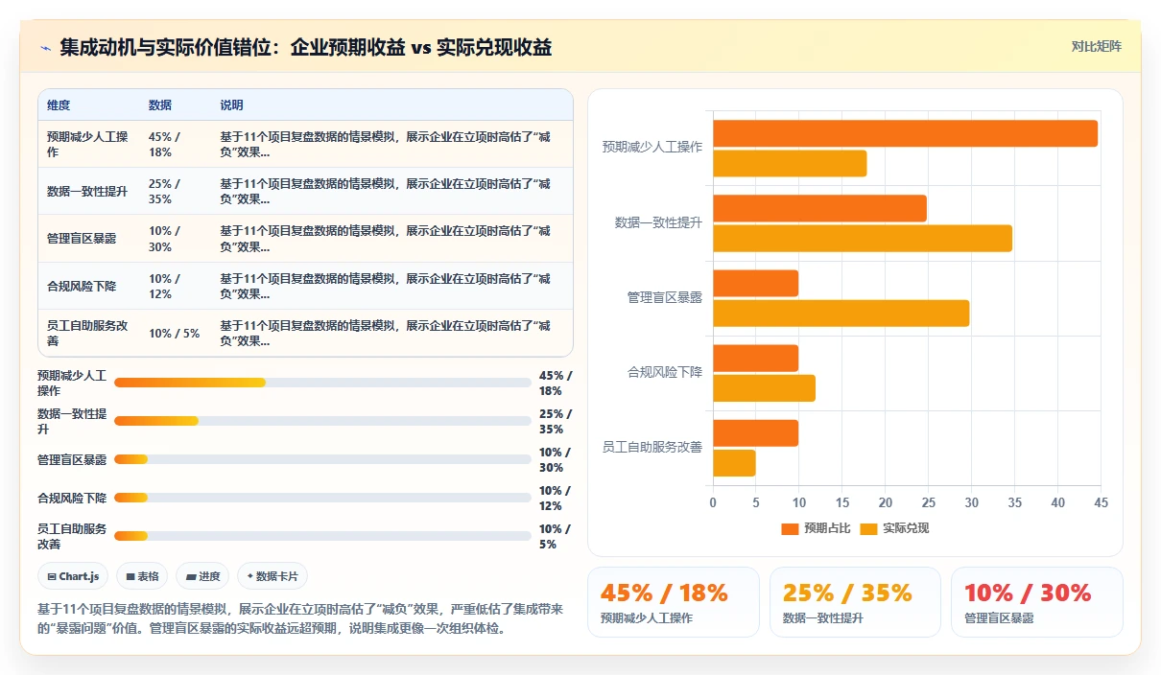This screenshot has width=1161, height=675.
Task: Click the 合规风险下降 progress bar
Action: click(322, 498)
